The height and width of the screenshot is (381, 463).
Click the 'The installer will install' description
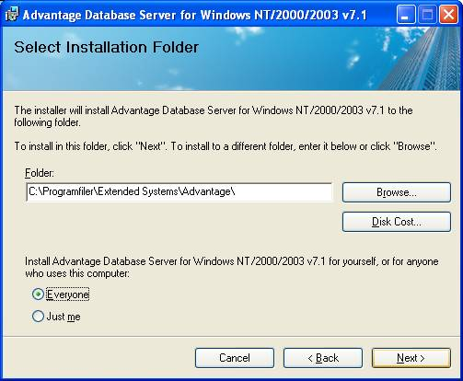click(x=214, y=116)
